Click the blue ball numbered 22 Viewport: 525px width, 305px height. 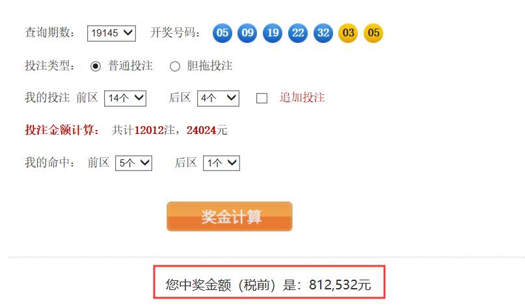[x=298, y=33]
